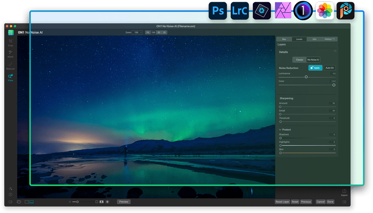Click the Layers heading in the right panel
Screen dimensions: 373x213
282,44
